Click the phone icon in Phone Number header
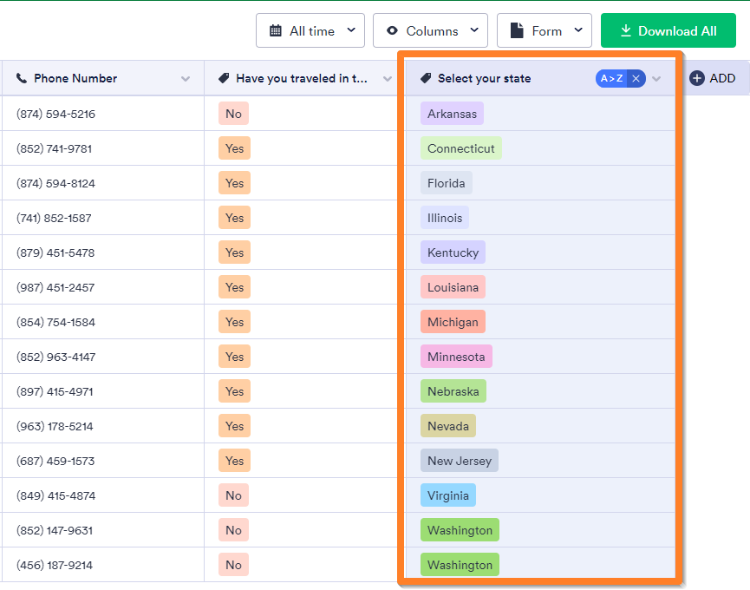This screenshot has width=750, height=590. pos(22,78)
